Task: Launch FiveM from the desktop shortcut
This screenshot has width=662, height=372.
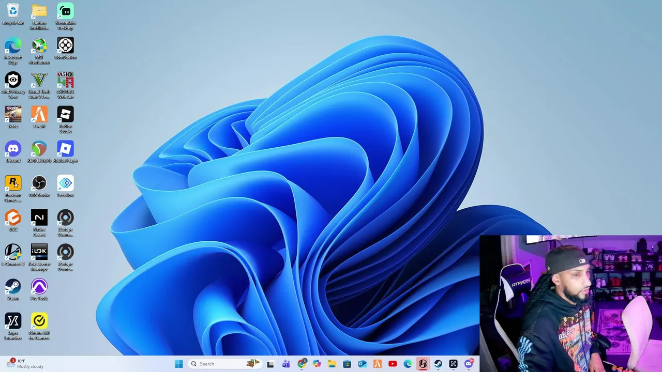Action: click(x=39, y=117)
